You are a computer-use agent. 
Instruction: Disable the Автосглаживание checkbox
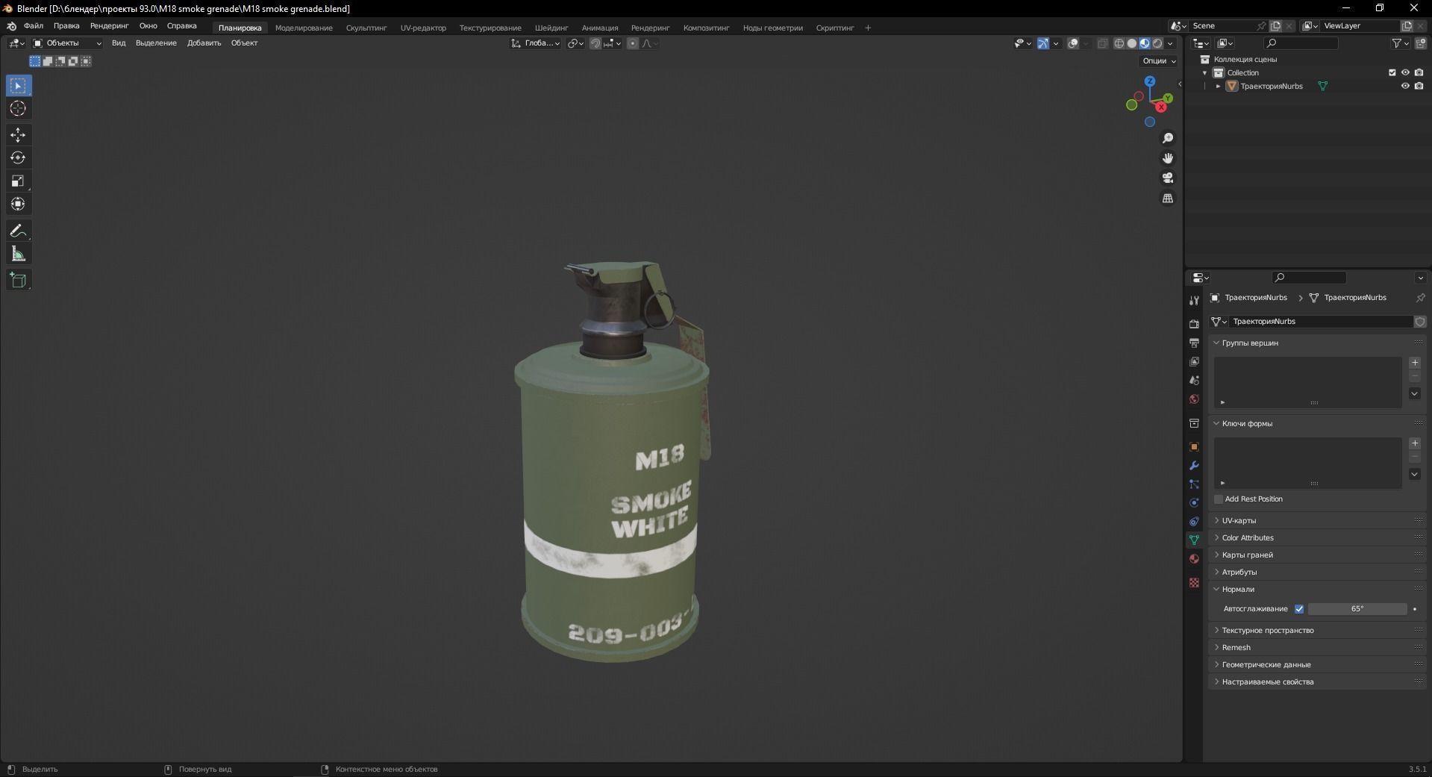click(1299, 609)
